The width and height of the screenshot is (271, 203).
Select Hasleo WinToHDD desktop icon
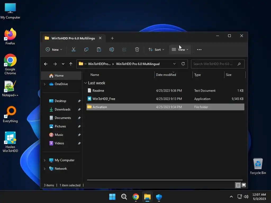[10, 142]
